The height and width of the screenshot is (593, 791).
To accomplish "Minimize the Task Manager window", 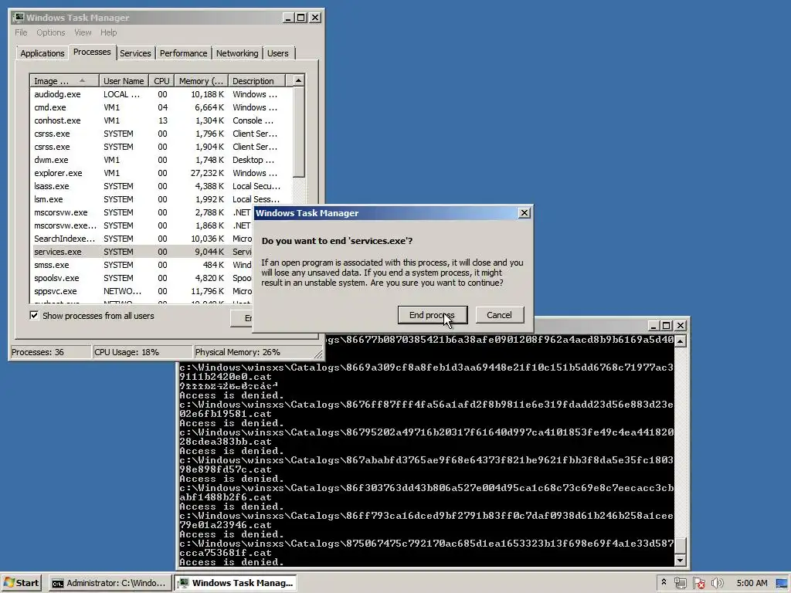I will pos(288,18).
